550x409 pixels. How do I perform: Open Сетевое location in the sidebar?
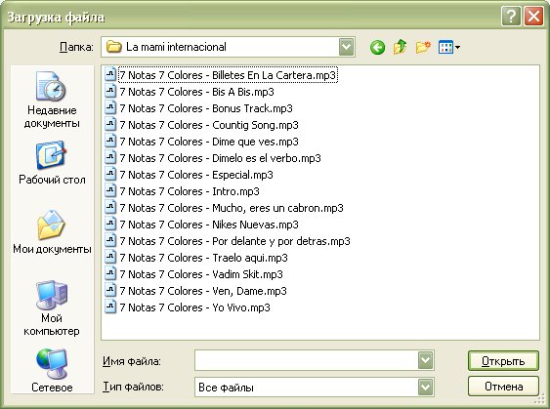52,370
